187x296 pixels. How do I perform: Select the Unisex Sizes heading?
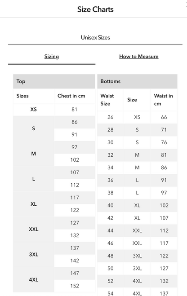pyautogui.click(x=95, y=37)
